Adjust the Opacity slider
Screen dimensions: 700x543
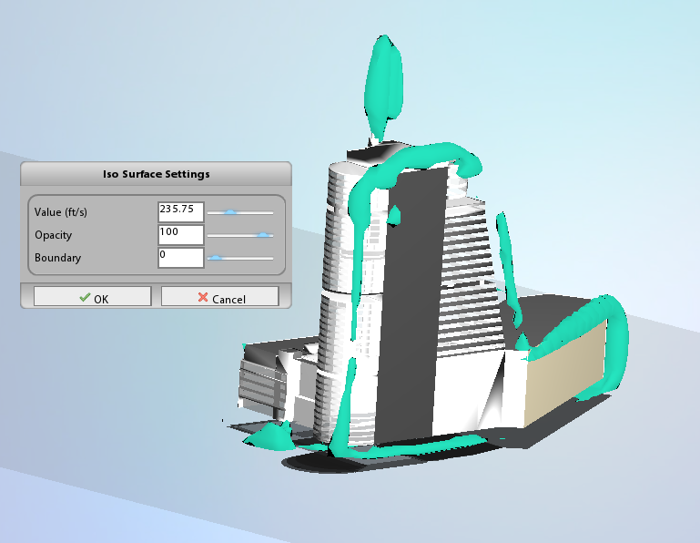tap(240, 235)
